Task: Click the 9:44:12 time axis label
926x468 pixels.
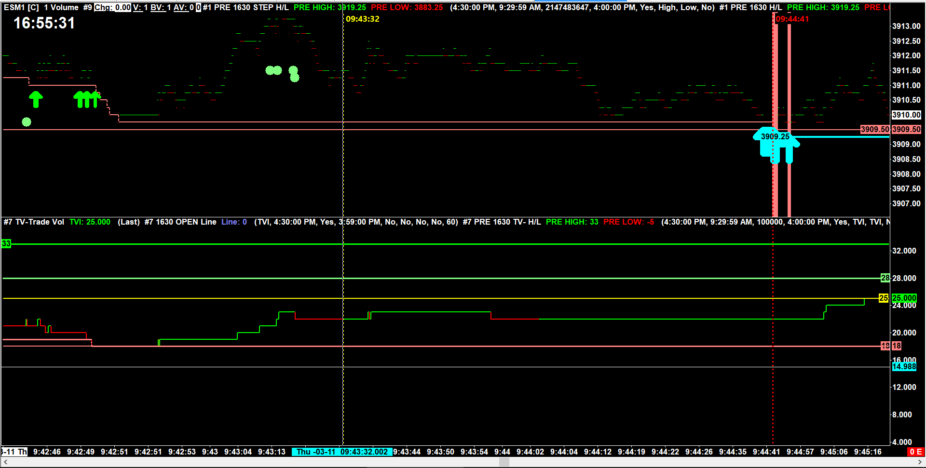Action: point(598,452)
